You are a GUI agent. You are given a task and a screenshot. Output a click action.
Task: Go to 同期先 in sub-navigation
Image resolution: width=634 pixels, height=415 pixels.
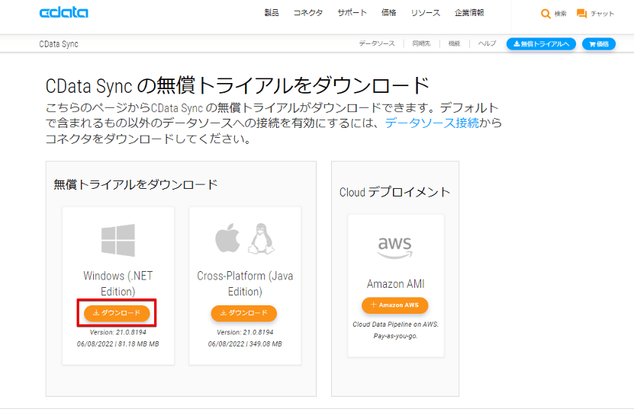point(421,43)
